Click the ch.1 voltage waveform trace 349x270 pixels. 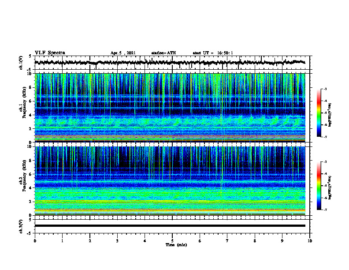pos(170,63)
